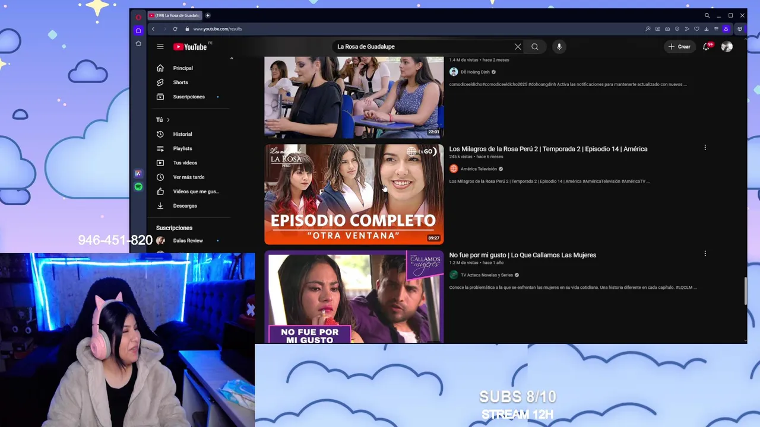Open the América Televisión channel link

tap(479, 169)
